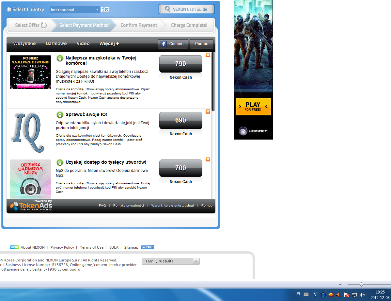391x301 pixels.
Task: Dismiss the 700 Nexon Cash offer with orange X
Action: (208, 159)
